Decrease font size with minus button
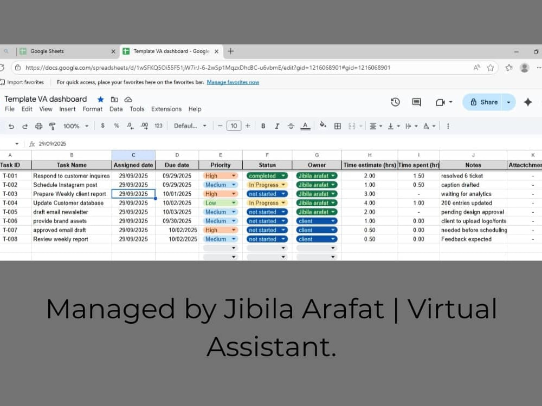 (220, 126)
